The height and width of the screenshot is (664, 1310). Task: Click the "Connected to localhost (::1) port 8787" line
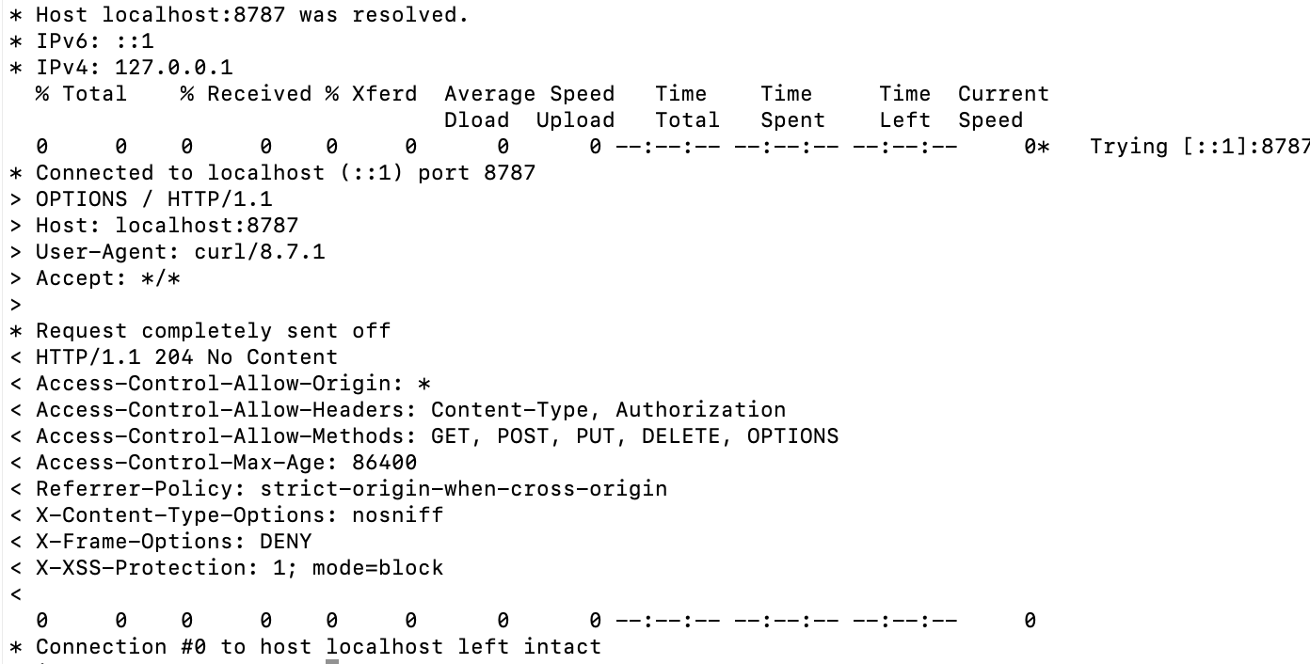tap(285, 173)
